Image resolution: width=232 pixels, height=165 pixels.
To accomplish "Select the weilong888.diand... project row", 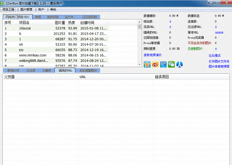I will (x=56, y=61).
